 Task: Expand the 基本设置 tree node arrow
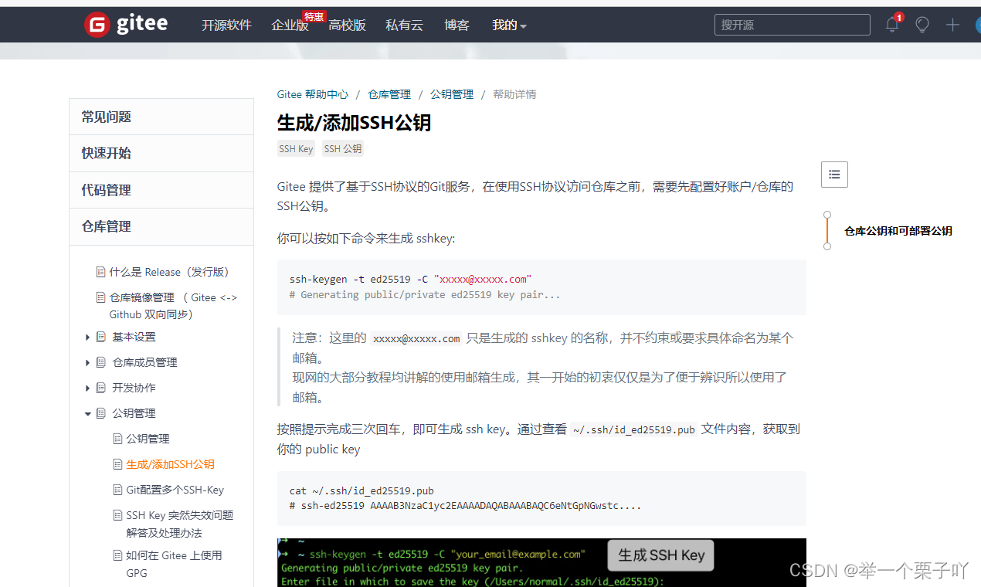click(x=87, y=337)
